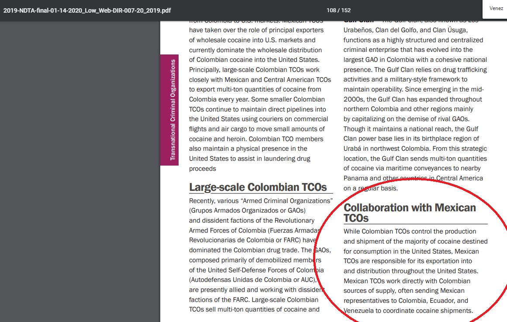Click the PDF filename in the title bar

coord(87,10)
